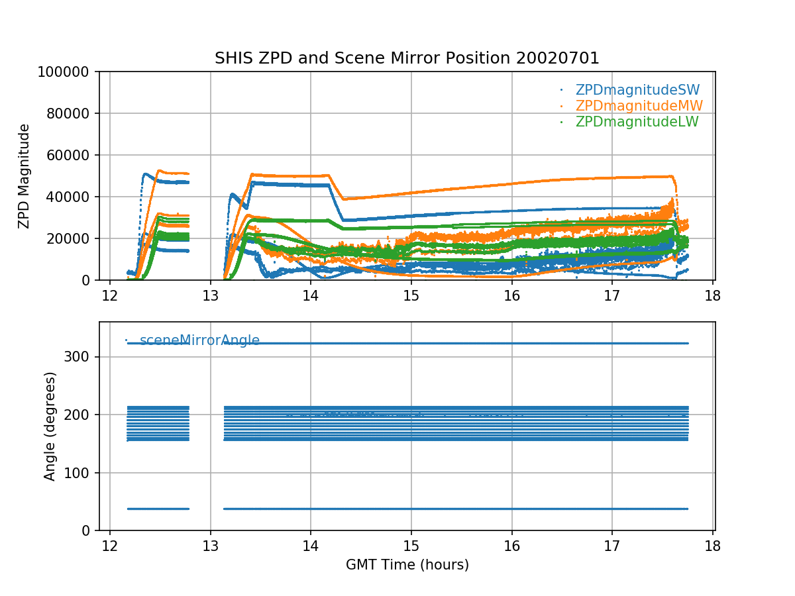This screenshot has height=596, width=795.
Task: Select the ZPD Magnitude y-axis label
Action: tap(25, 176)
